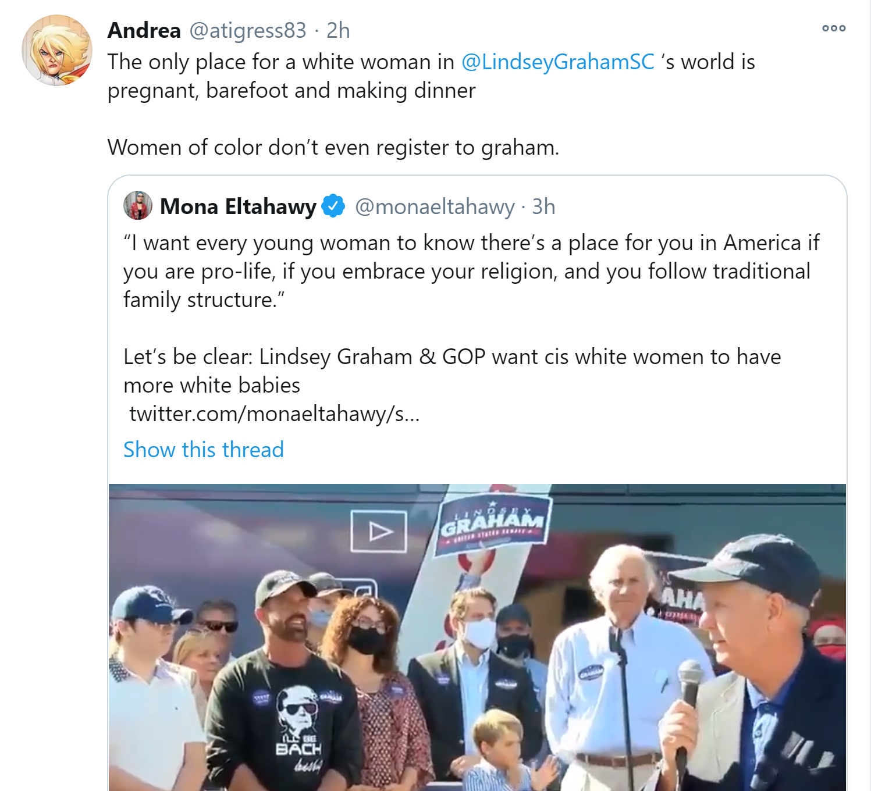Open the twitter.com/monaeltahawy/s... link
871x791 pixels.
pyautogui.click(x=274, y=414)
